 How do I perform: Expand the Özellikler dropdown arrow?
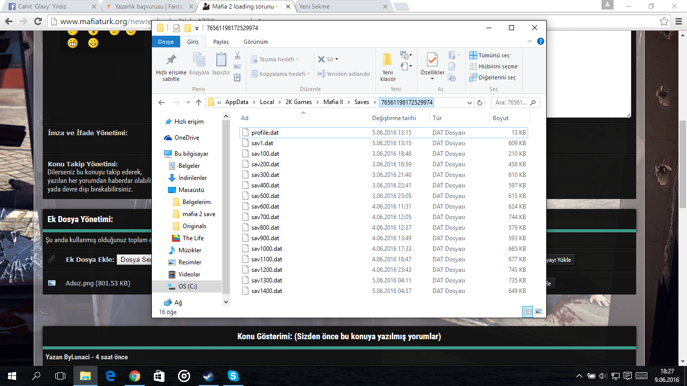(432, 79)
